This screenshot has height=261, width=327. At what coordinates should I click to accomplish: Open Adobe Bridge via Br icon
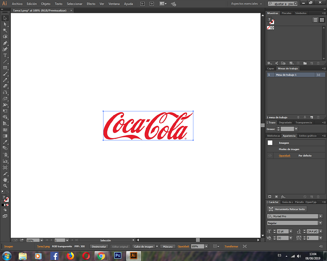pyautogui.click(x=143, y=4)
